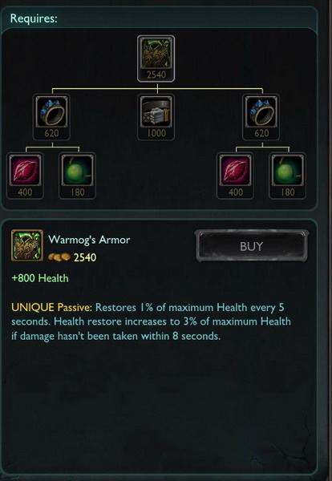Select the left-branch Crystalline Bracer ring icon
The image size is (332, 481).
click(51, 112)
